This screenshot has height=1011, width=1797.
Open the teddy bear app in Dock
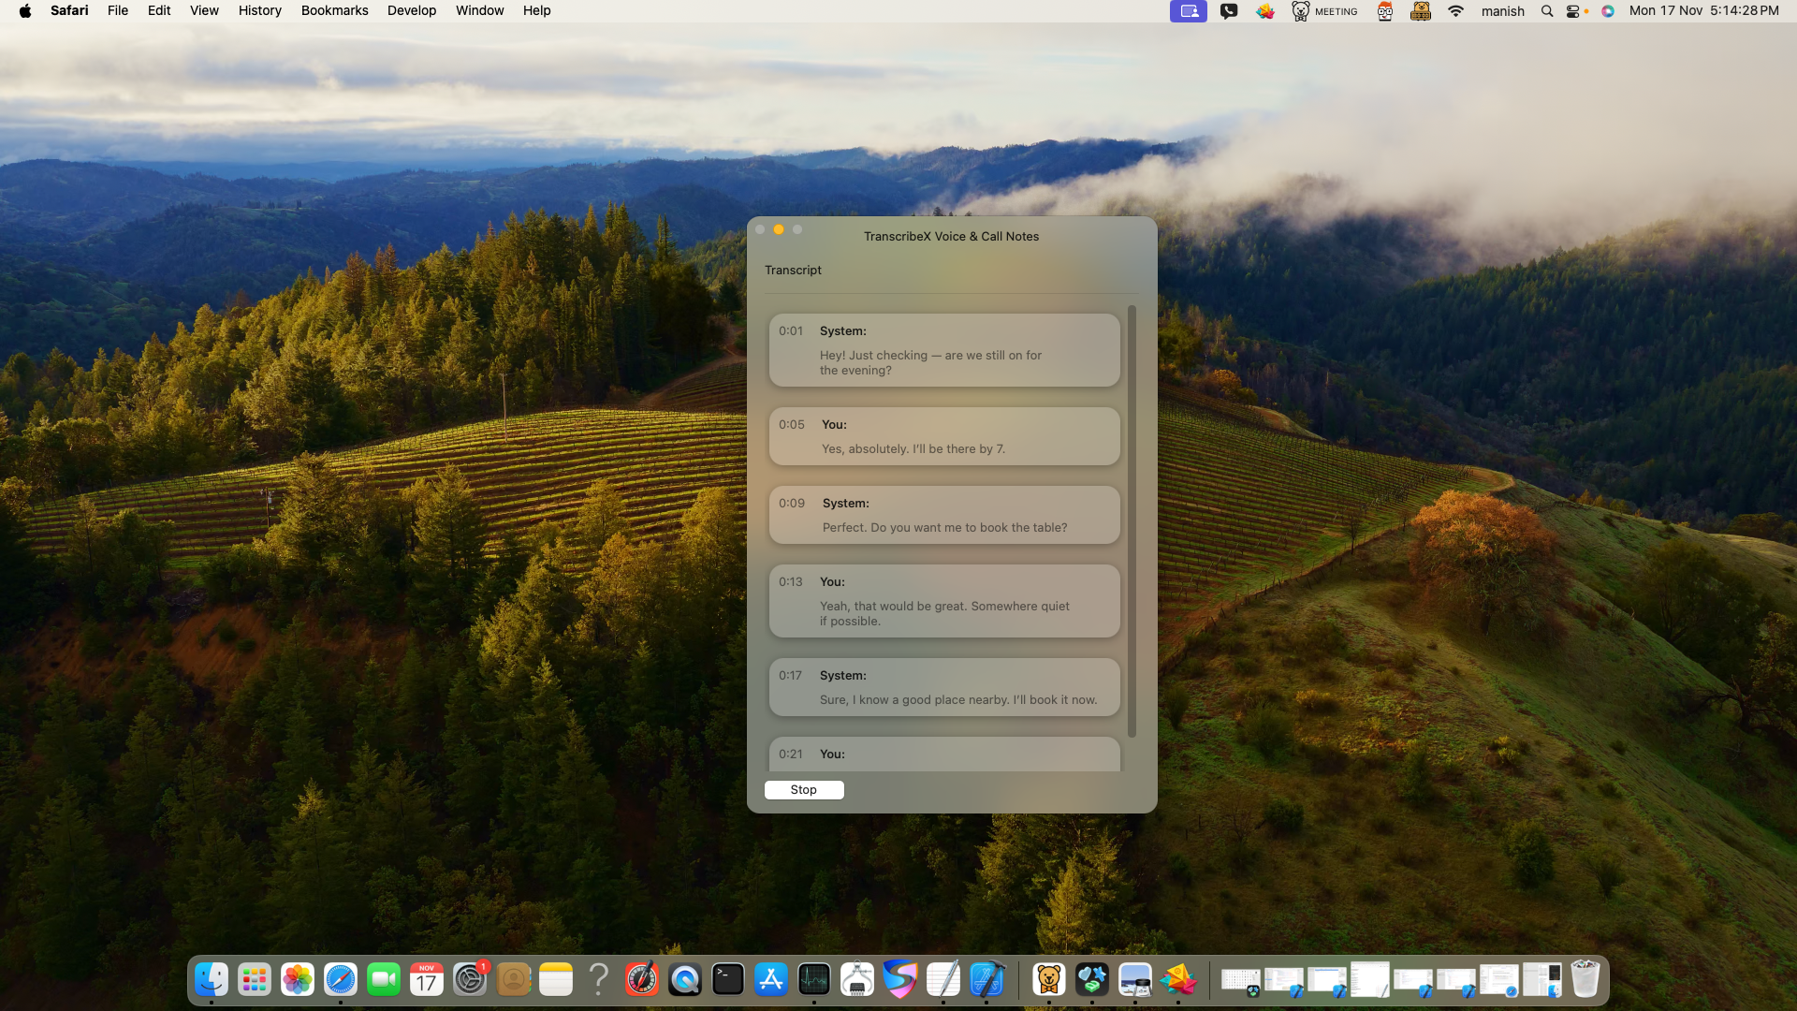[x=1049, y=980]
